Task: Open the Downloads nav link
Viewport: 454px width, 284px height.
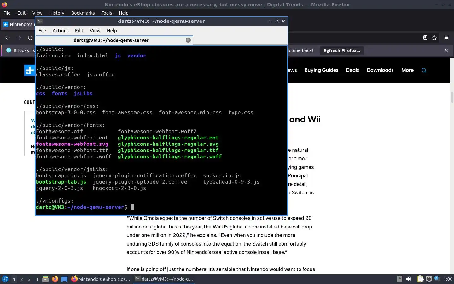Action: click(380, 70)
